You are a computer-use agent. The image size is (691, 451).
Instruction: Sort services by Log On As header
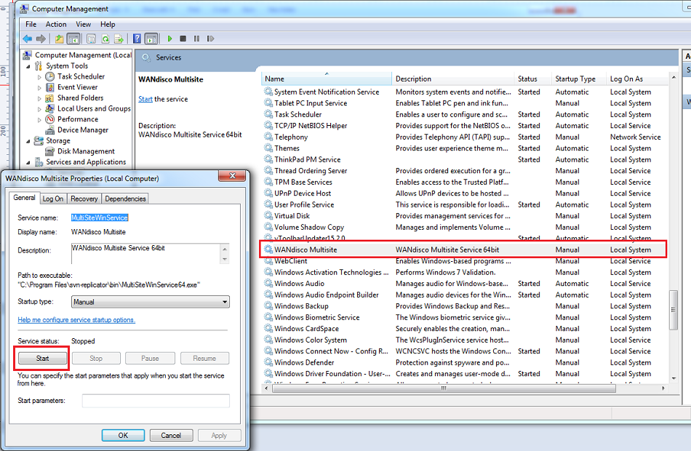638,79
